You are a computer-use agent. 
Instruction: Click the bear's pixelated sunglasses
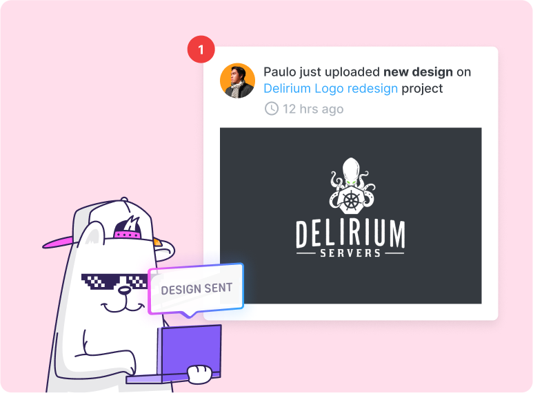[114, 282]
